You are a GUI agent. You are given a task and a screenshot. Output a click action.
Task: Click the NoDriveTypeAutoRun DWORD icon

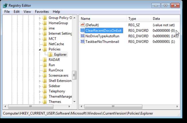tap(83, 36)
